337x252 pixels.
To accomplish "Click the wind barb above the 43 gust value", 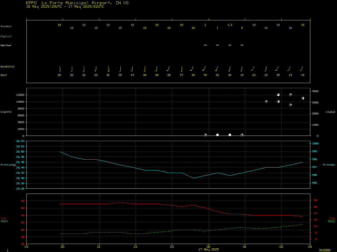I will point(204,69).
